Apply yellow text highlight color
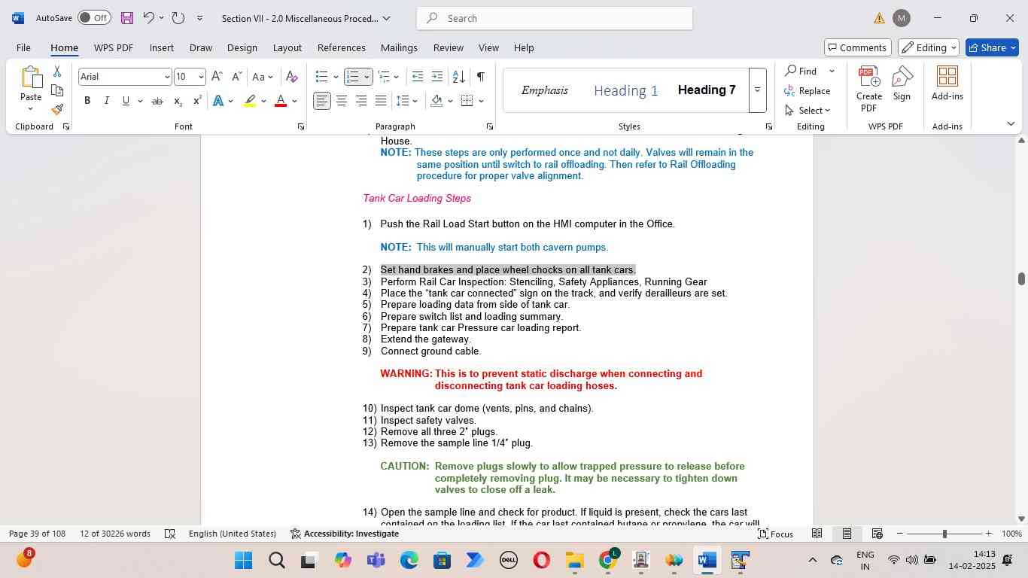 (x=251, y=101)
